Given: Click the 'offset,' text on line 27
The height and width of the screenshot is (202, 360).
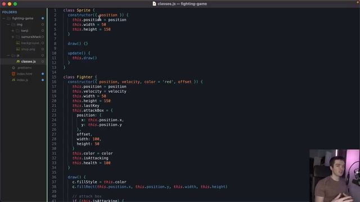Looking at the screenshot, I should point(84,135).
